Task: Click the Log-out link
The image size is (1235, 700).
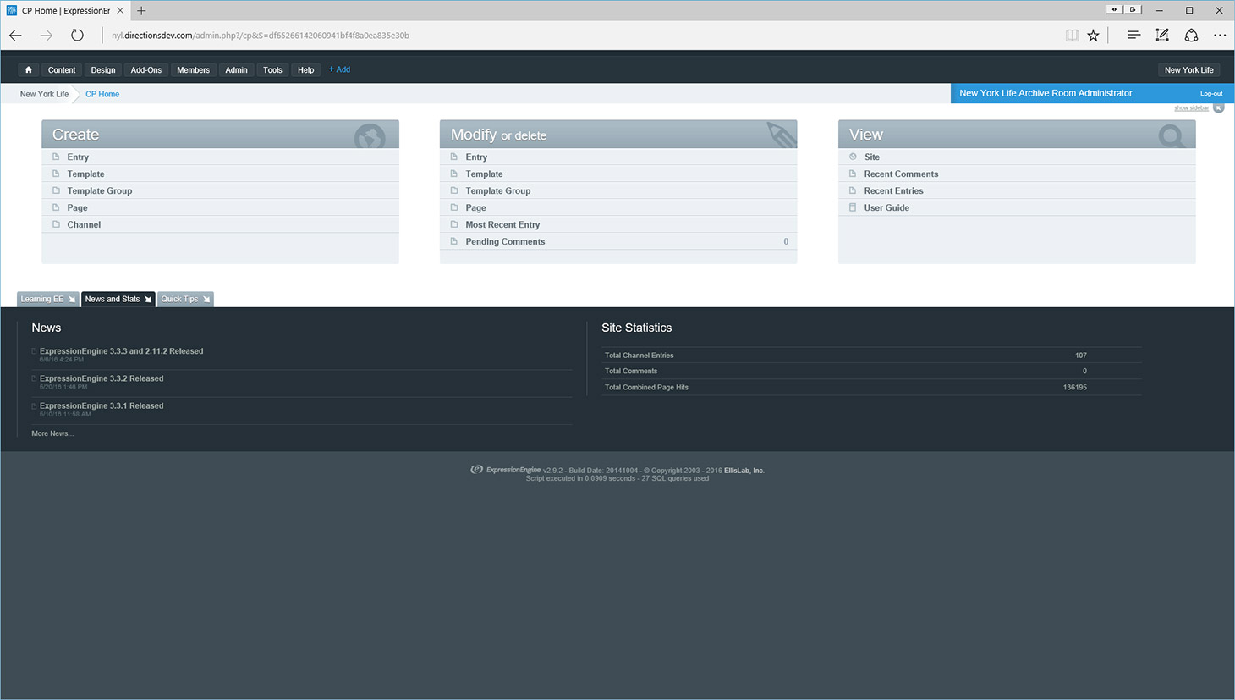Action: 1210,94
